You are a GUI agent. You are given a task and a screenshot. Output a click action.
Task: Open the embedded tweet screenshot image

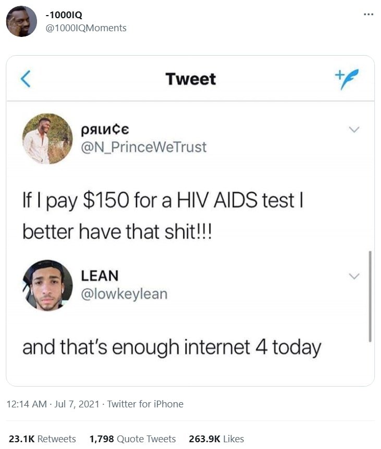(x=190, y=221)
